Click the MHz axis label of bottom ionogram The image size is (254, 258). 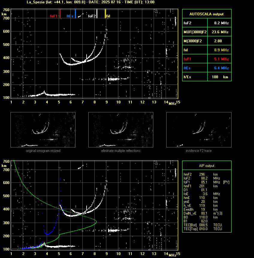click(x=173, y=255)
